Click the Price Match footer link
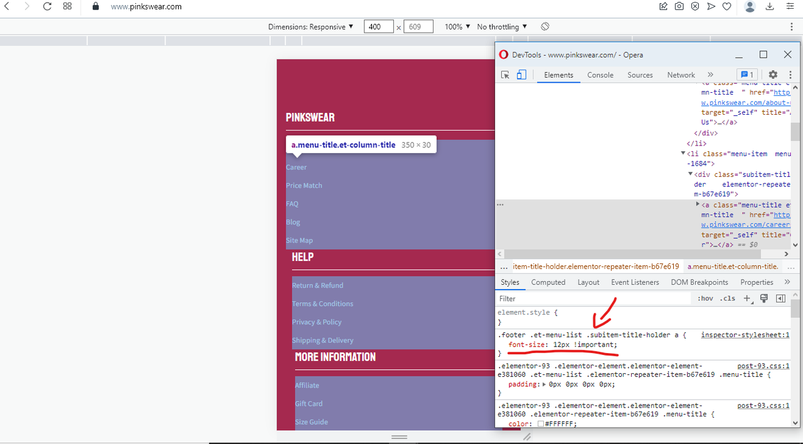 (304, 186)
